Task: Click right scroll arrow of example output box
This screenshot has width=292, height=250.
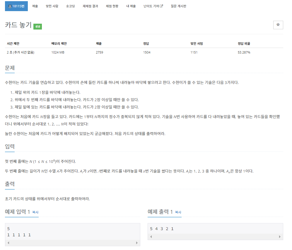Action: point(280,237)
